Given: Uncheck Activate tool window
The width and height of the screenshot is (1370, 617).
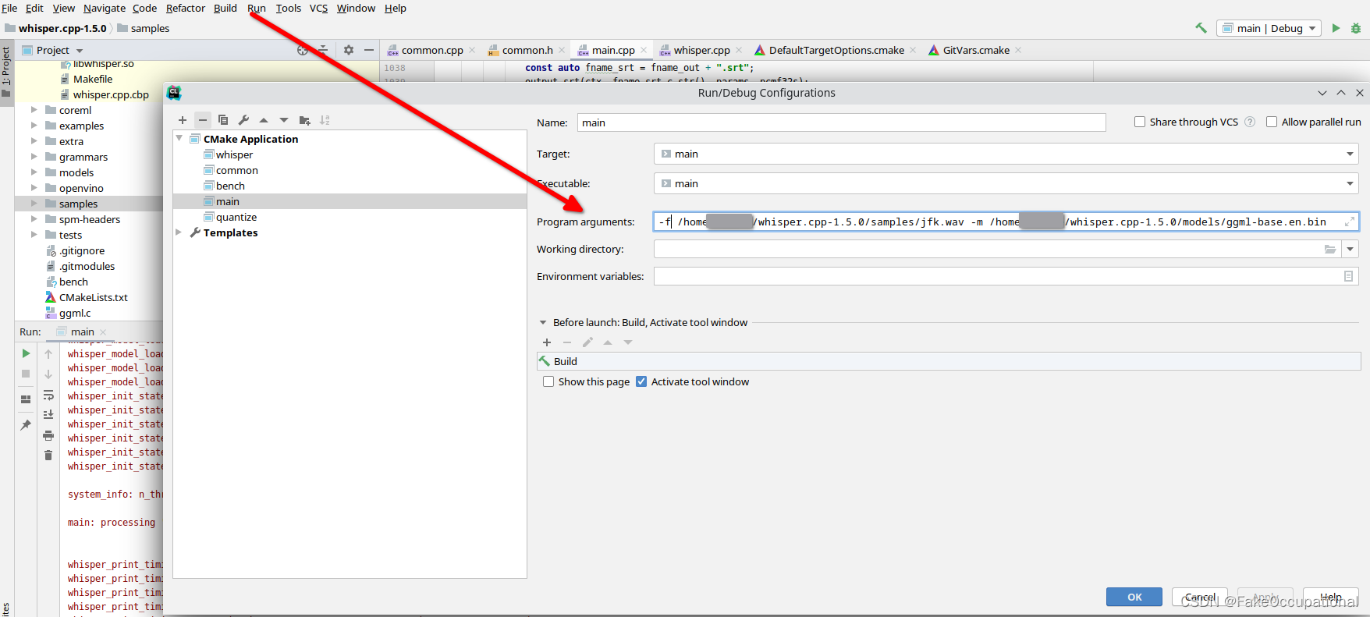Looking at the screenshot, I should [x=641, y=381].
